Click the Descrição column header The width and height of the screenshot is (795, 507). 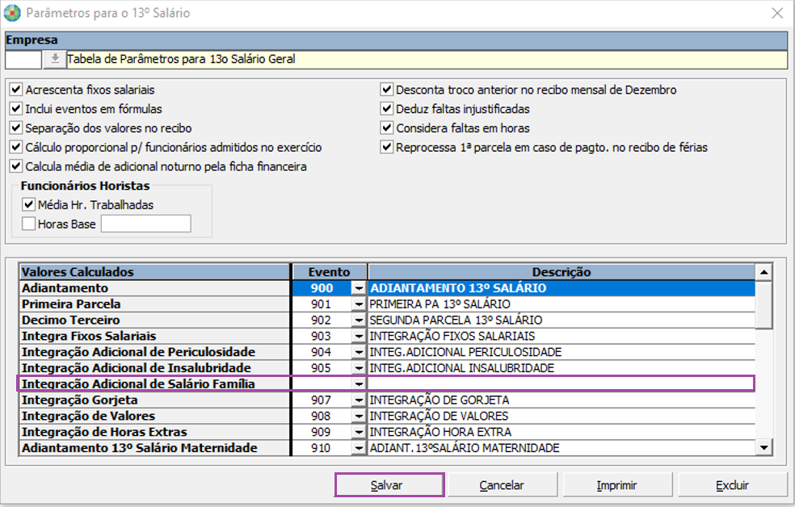[x=562, y=272]
